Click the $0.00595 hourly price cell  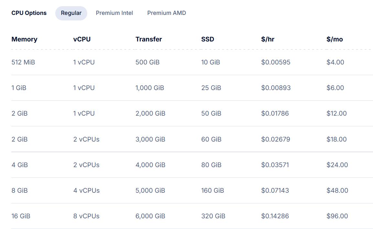click(276, 62)
